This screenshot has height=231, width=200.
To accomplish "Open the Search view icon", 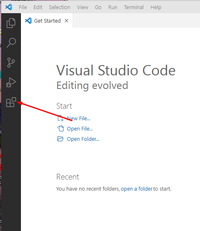I will coord(11,43).
